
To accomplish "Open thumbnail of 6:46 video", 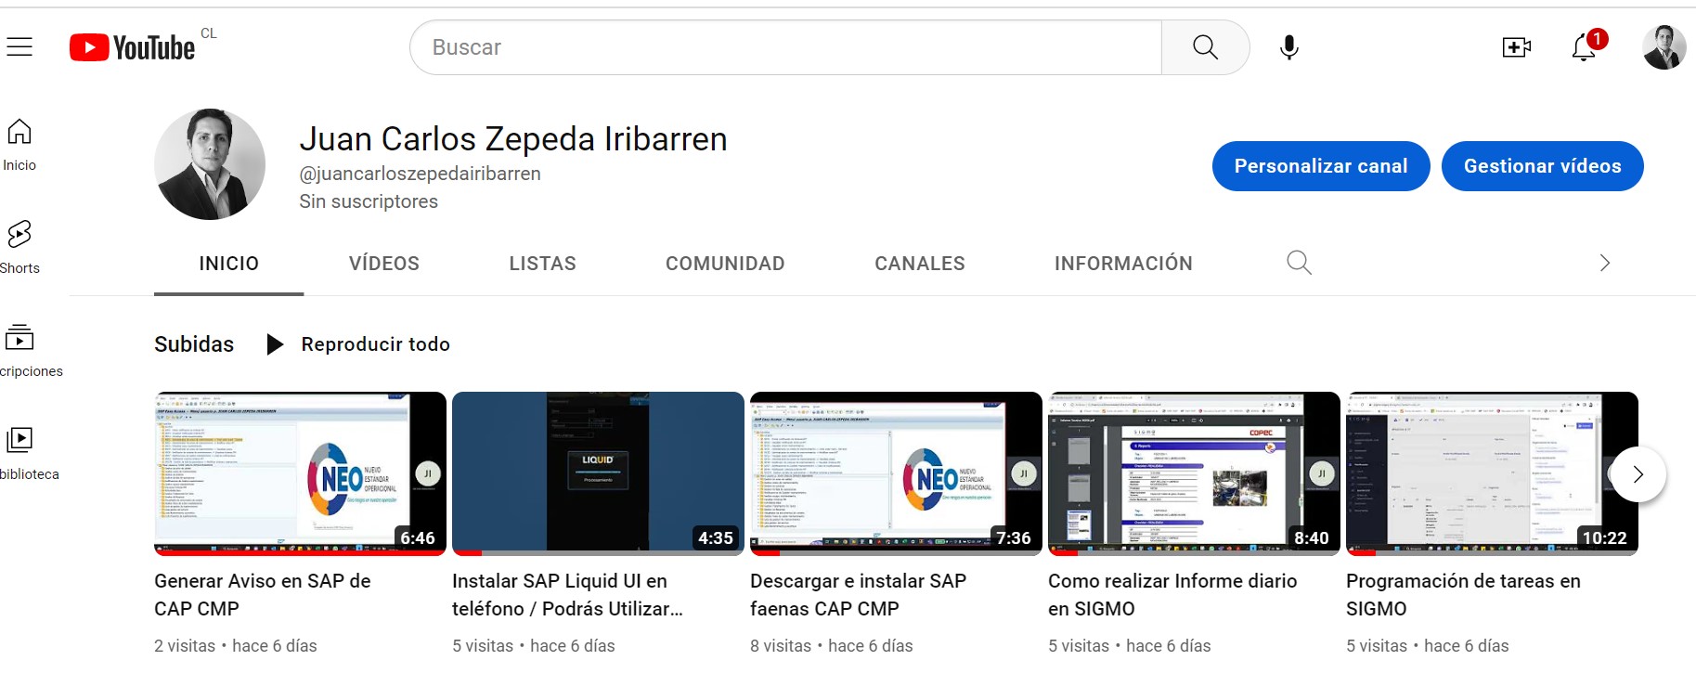I will [300, 473].
